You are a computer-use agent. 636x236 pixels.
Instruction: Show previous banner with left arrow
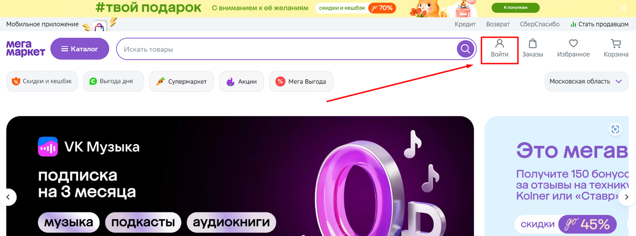pyautogui.click(x=8, y=197)
